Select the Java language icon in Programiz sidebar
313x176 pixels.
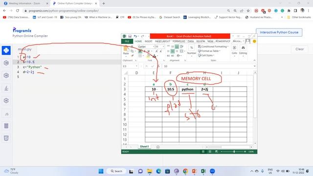tap(6, 88)
